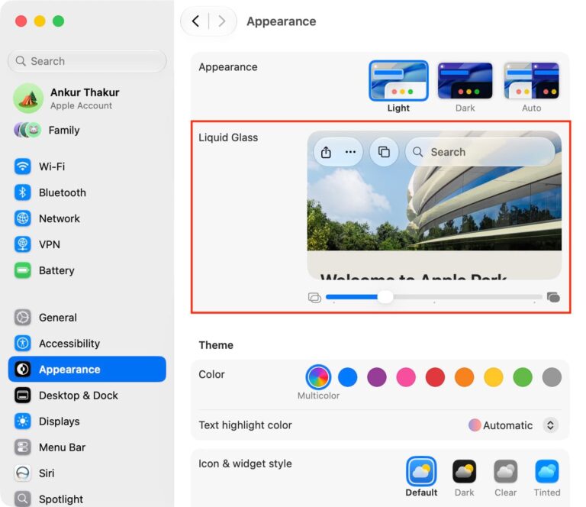Select graphite theme color
Image resolution: width=586 pixels, height=507 pixels.
pyautogui.click(x=552, y=377)
